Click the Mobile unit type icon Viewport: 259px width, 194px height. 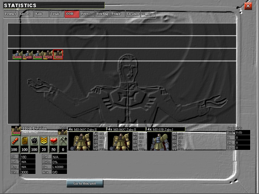[62, 132]
